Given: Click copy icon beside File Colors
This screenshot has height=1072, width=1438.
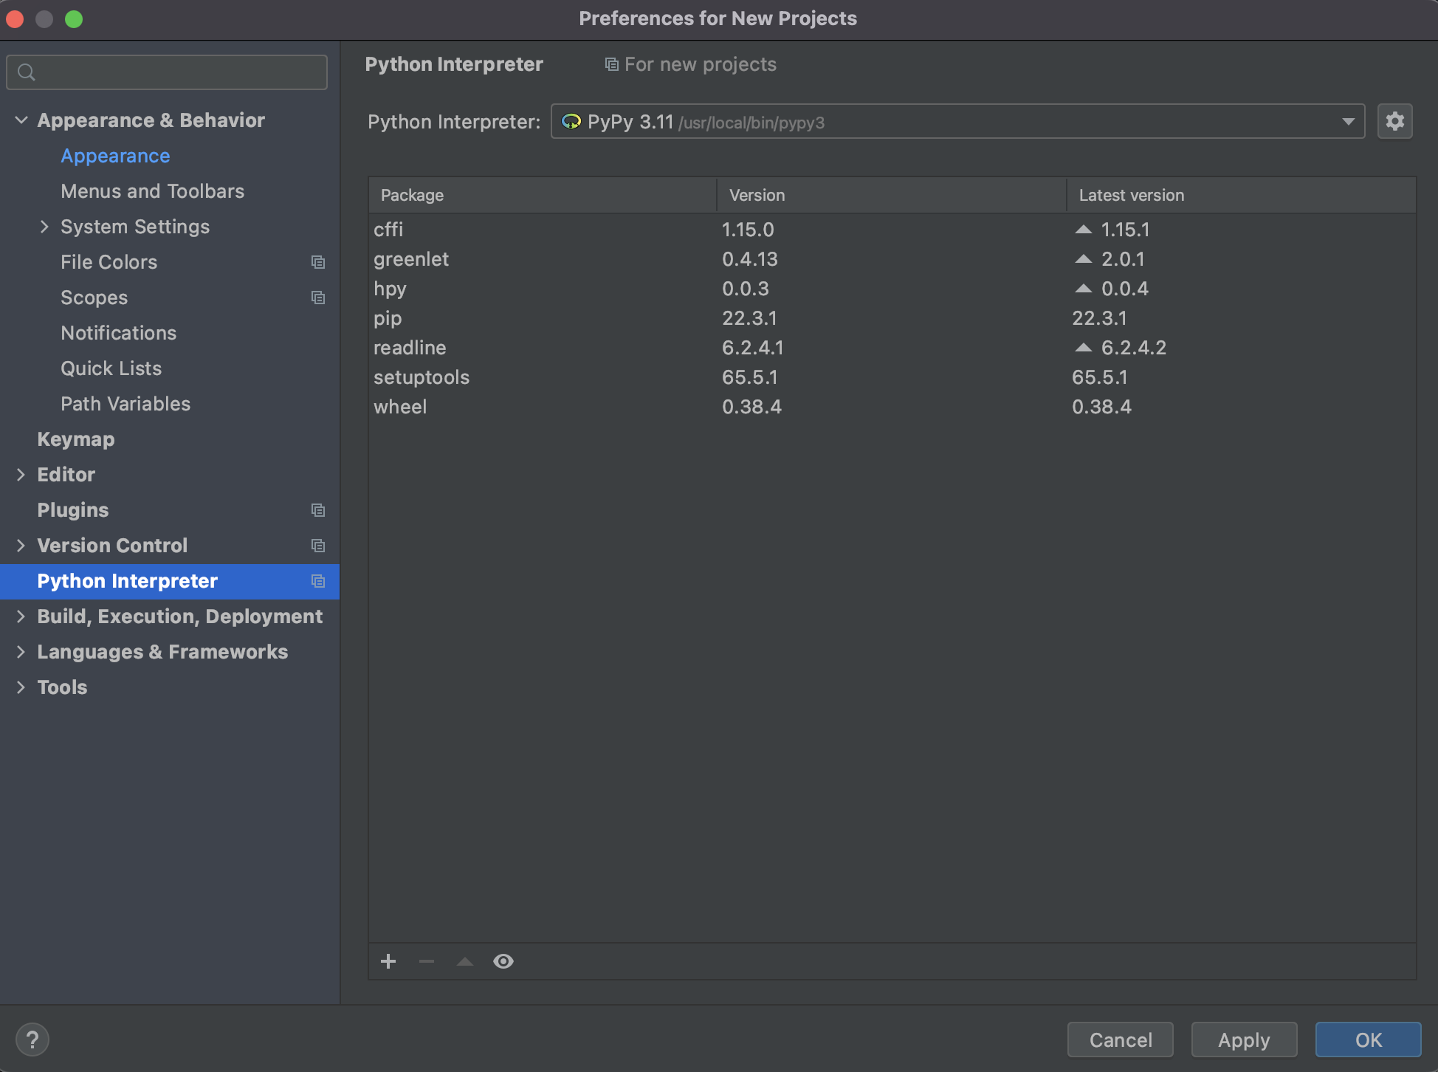Looking at the screenshot, I should 318,262.
